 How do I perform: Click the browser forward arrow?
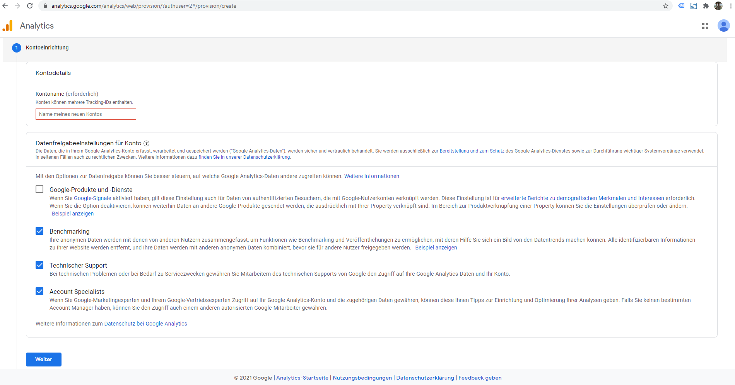(17, 6)
